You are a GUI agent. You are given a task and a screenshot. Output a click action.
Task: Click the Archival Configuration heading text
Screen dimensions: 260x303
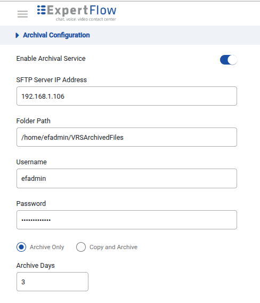click(56, 35)
